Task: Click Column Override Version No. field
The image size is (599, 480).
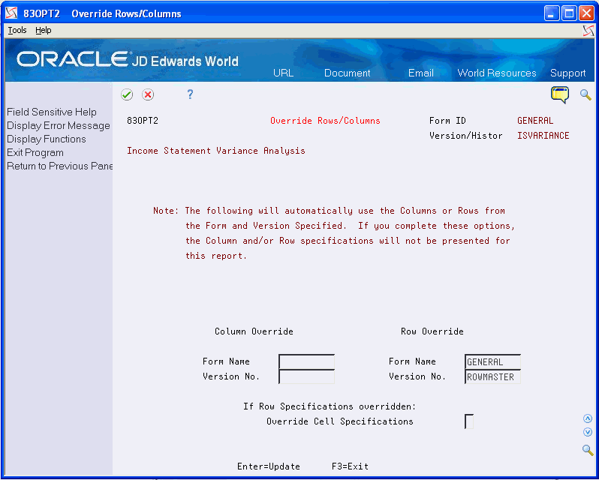Action: pos(307,376)
